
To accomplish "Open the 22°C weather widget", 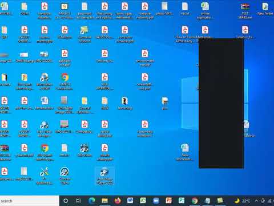I will pyautogui.click(x=242, y=201).
